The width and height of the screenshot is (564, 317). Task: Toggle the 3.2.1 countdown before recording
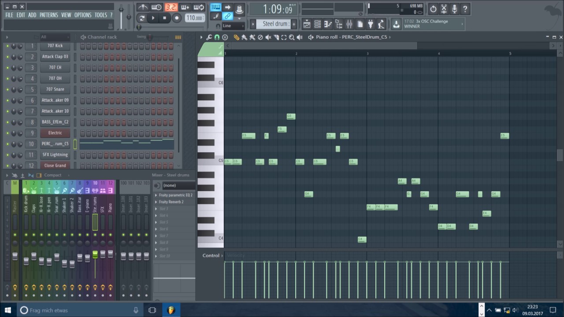pyautogui.click(x=171, y=7)
